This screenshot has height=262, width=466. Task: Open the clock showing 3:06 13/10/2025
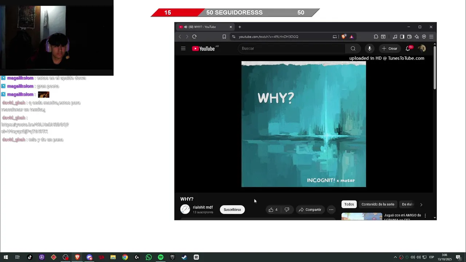(445, 257)
